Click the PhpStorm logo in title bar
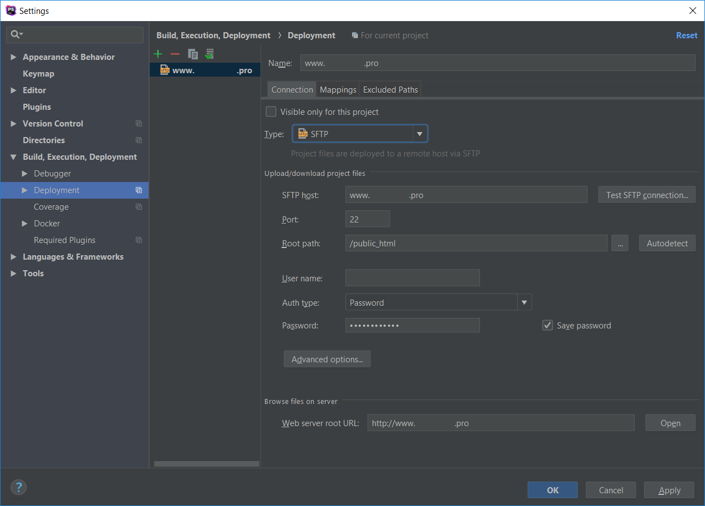The image size is (705, 506). 11,11
